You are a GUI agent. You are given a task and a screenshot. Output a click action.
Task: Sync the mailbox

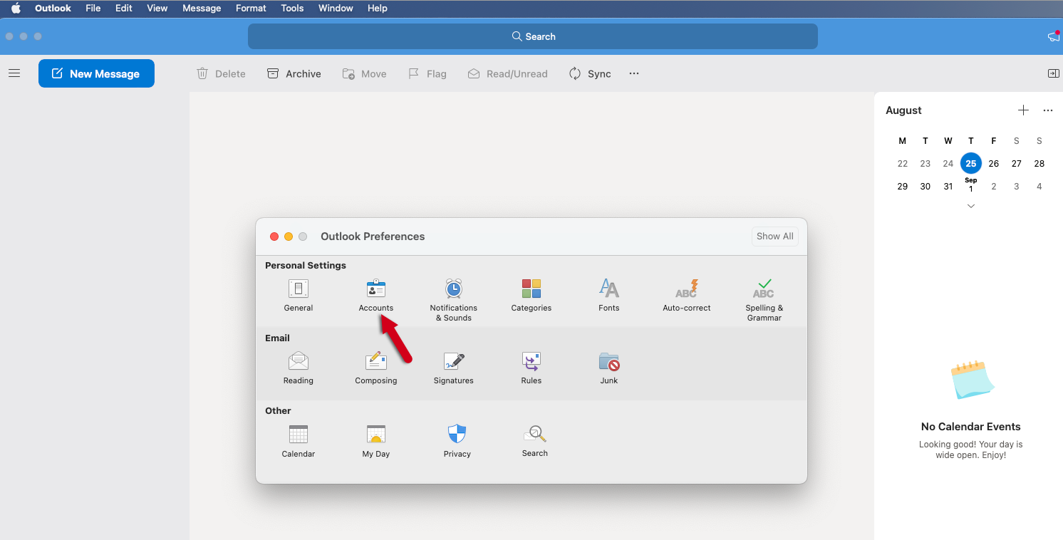coord(590,73)
